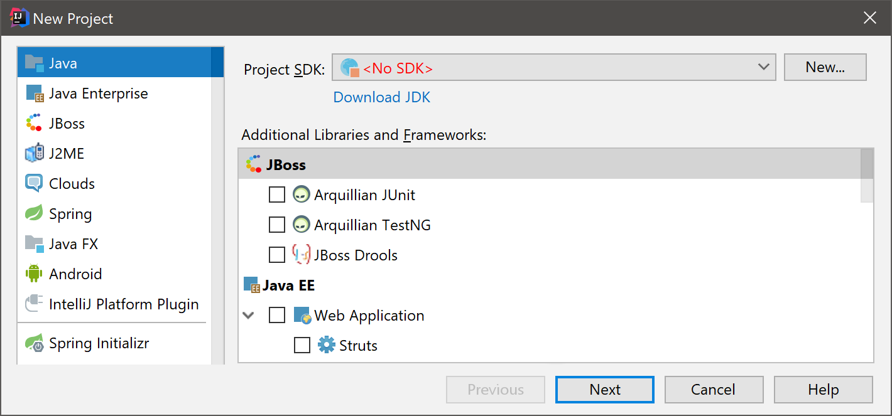This screenshot has width=892, height=416.
Task: Click the New... SDK button
Action: click(825, 67)
